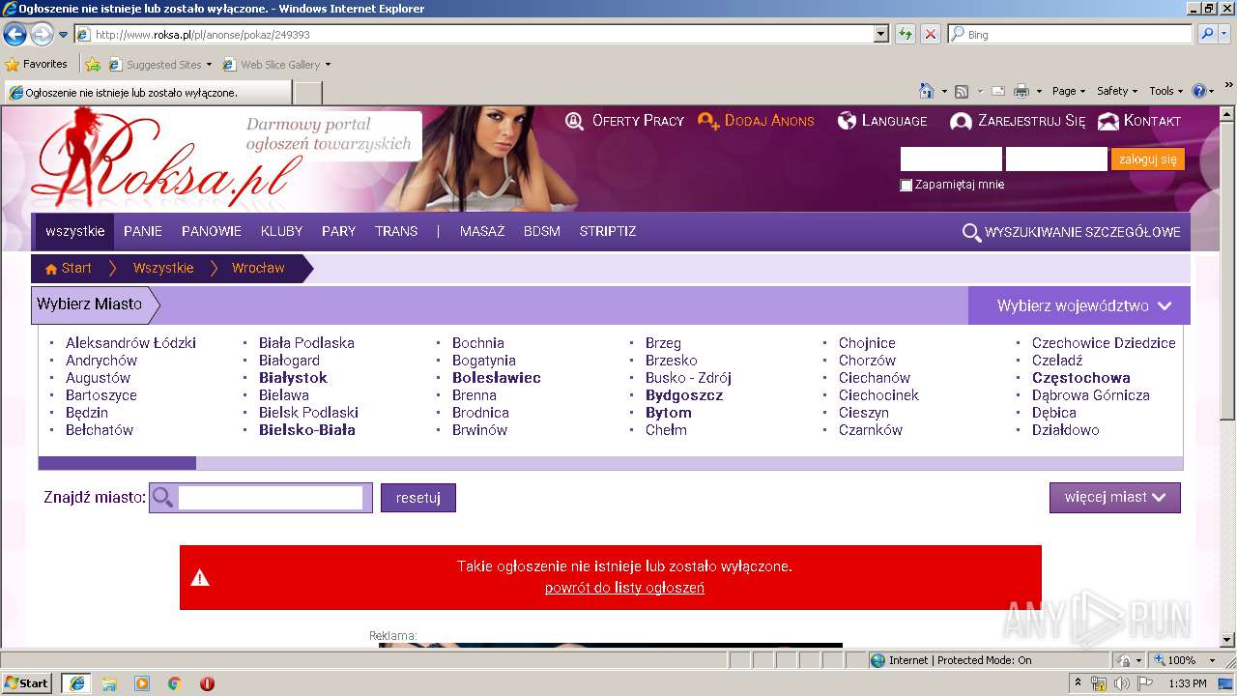Click the taskbar clock showing 1:33 PM
The width and height of the screenshot is (1237, 696).
tap(1187, 683)
